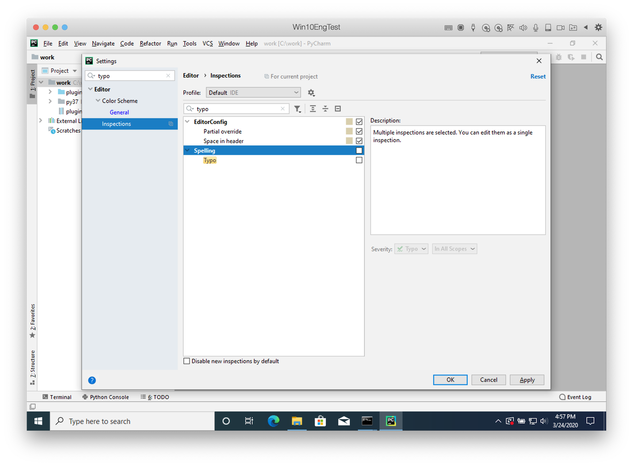Uncheck the Partial override inspection
This screenshot has height=466, width=633.
pos(359,131)
